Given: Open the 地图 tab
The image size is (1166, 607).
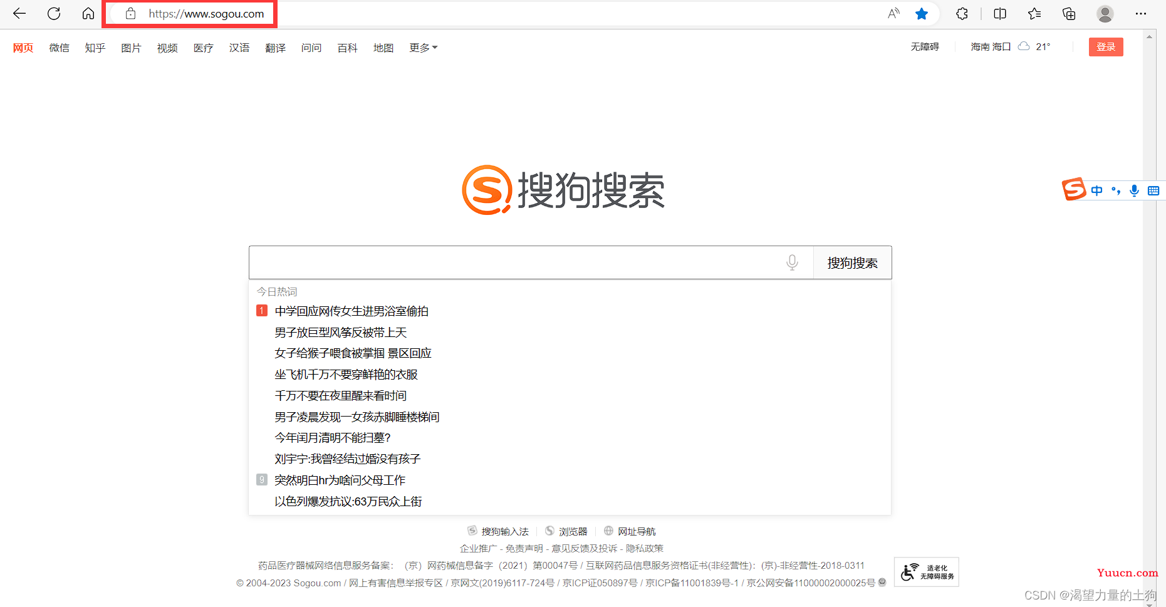Looking at the screenshot, I should pyautogui.click(x=383, y=48).
